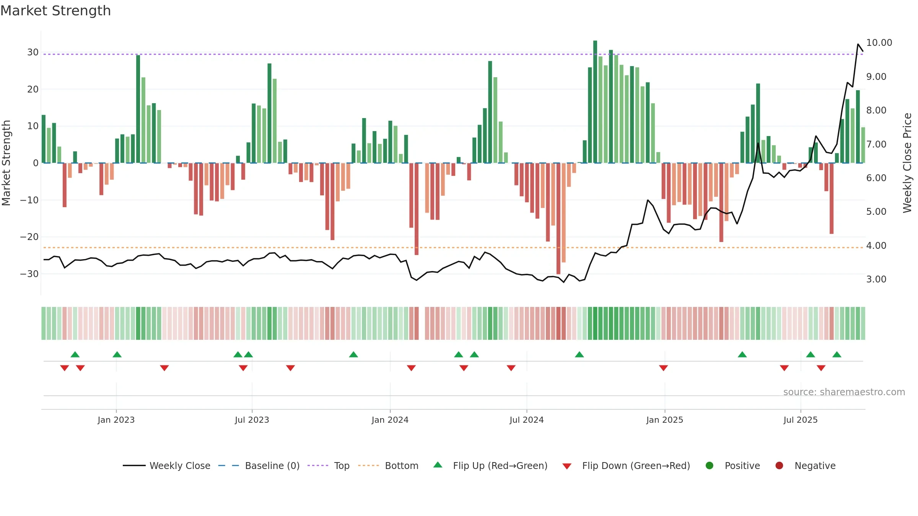This screenshot has height=516, width=918.
Task: Click the Market Strength chart title
Action: pyautogui.click(x=55, y=11)
